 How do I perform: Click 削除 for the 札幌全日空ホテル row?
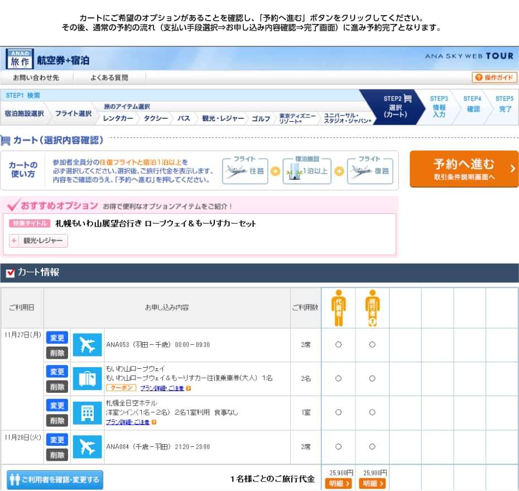[x=57, y=421]
